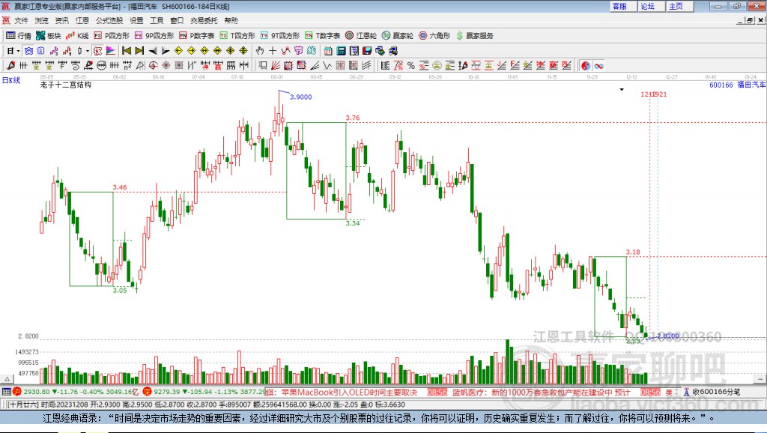Viewport: 767px width, 433px height.
Task: Click the 3.76 resistance level label
Action: (x=353, y=118)
